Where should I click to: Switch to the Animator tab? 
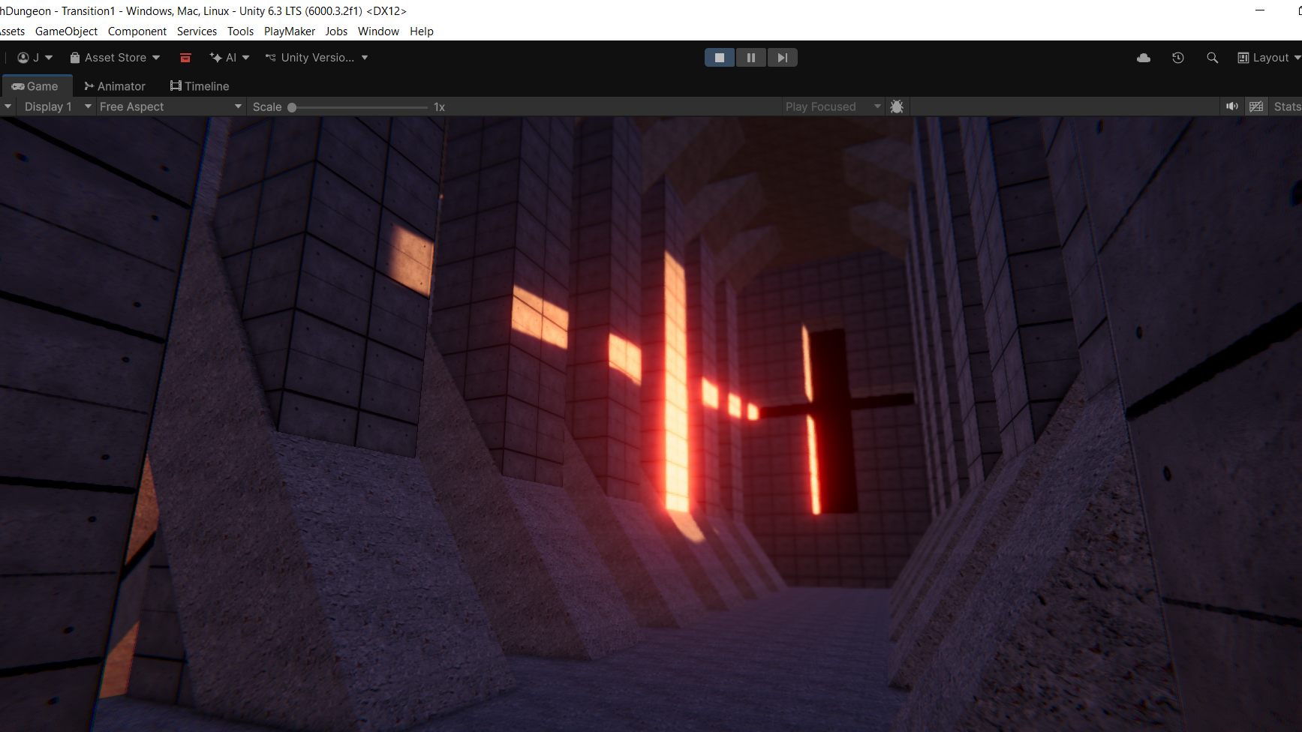[x=115, y=86]
